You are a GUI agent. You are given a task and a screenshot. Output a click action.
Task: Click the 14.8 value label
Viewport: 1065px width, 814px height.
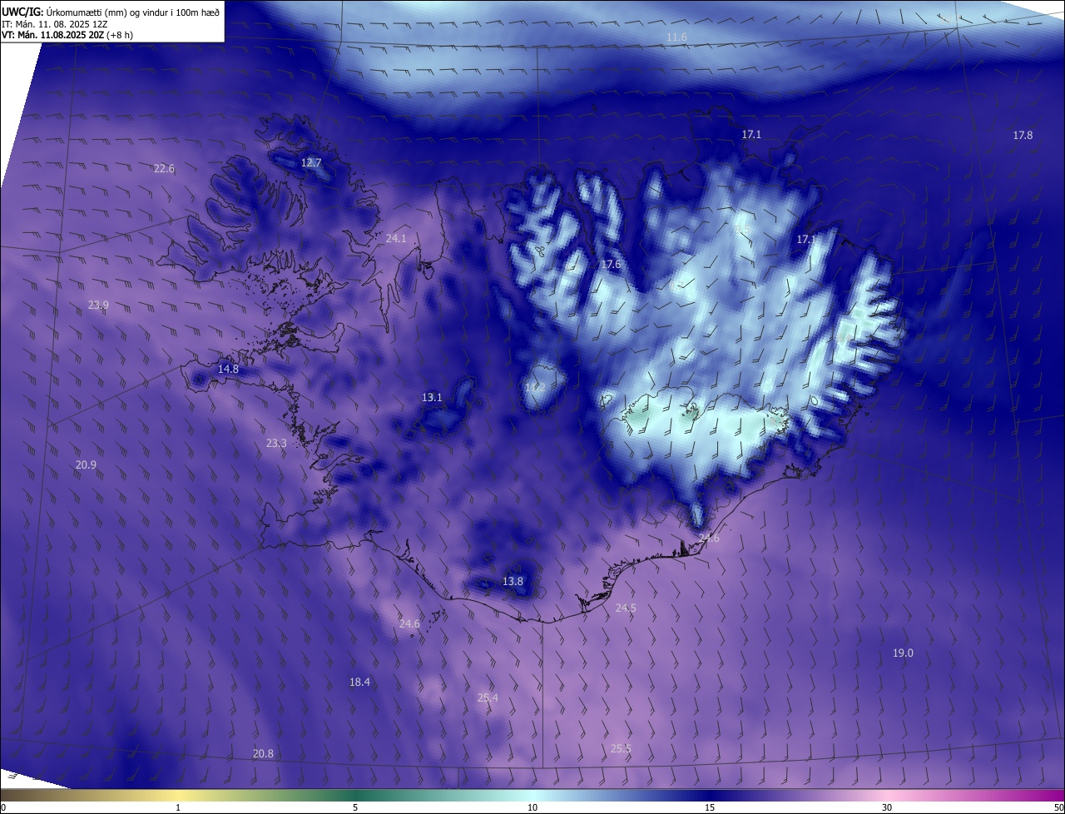[228, 369]
